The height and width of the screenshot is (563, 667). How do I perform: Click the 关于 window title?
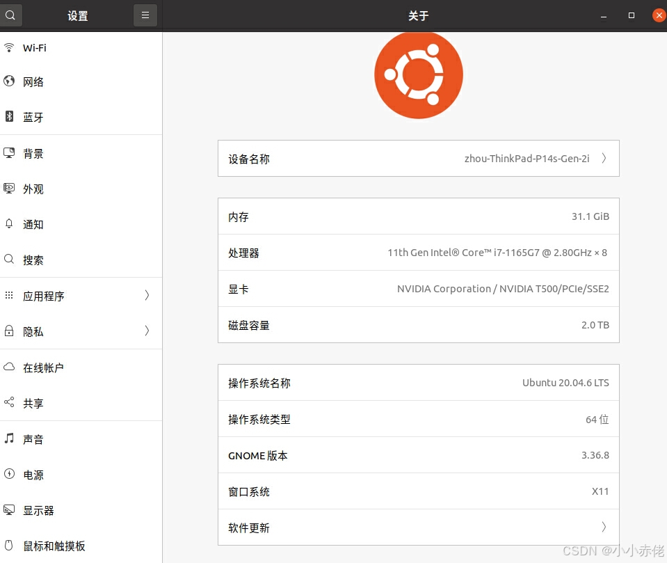click(418, 16)
